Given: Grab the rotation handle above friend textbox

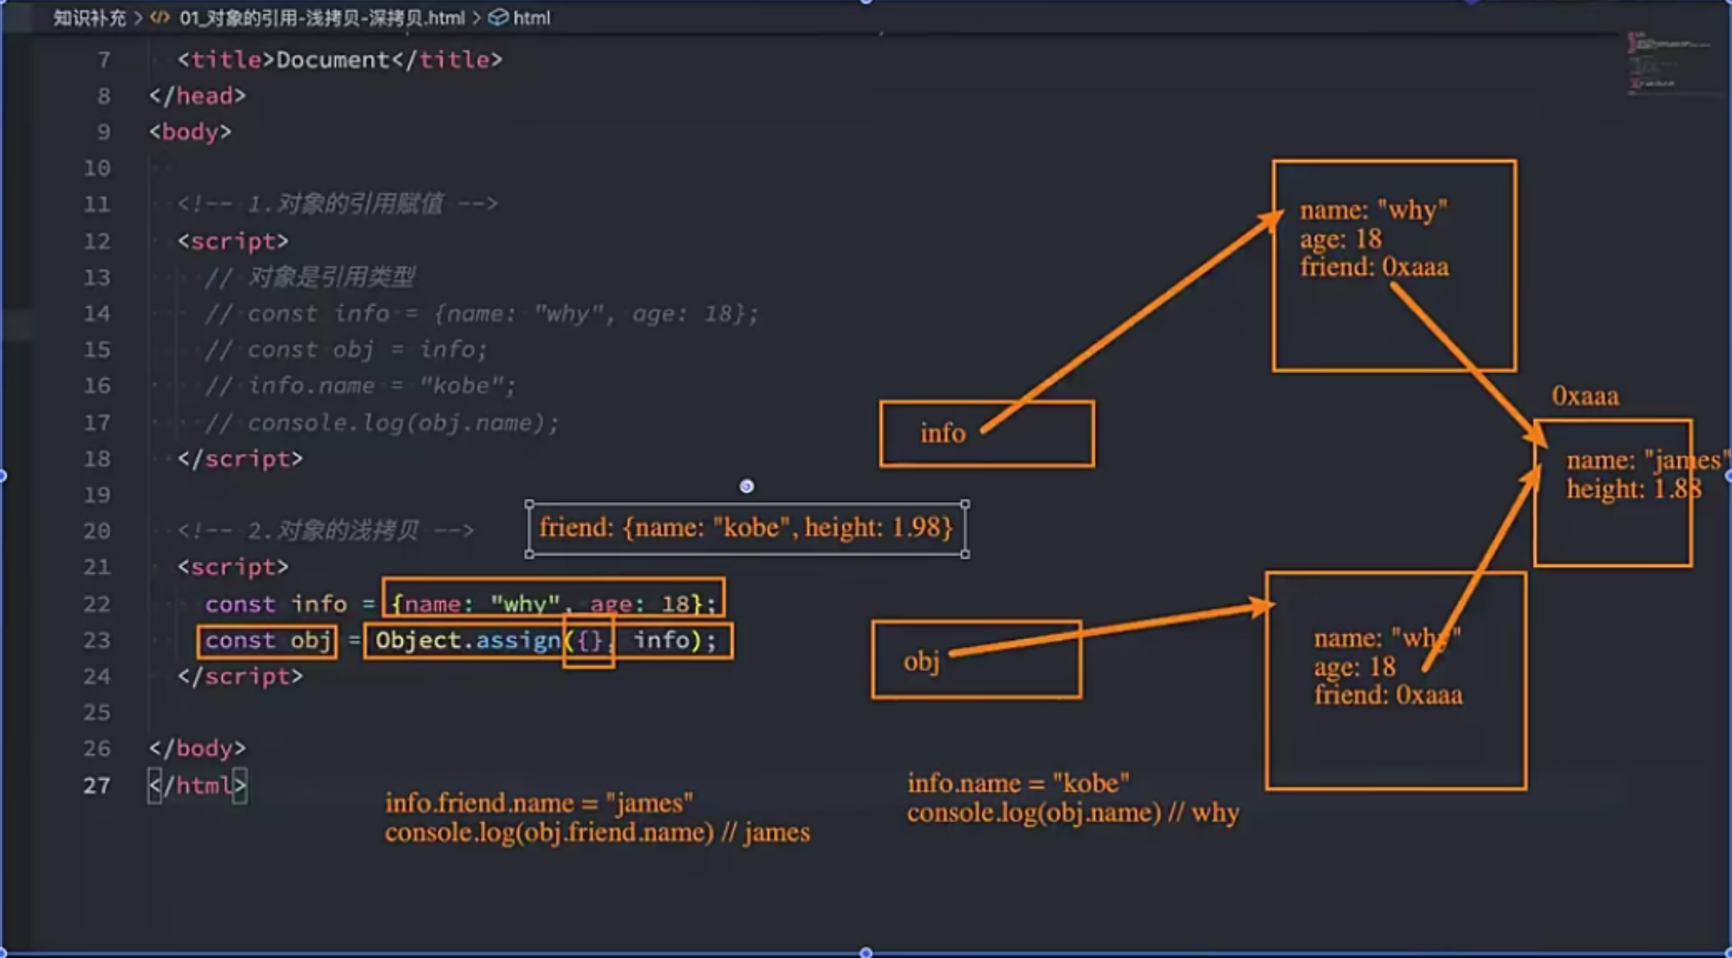Looking at the screenshot, I should tap(747, 486).
